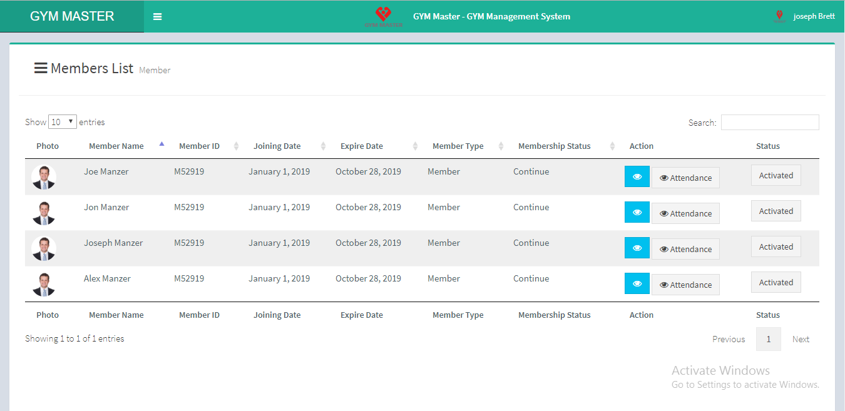The width and height of the screenshot is (845, 411).
Task: Open Attendance for Joseph Manzer
Action: click(x=685, y=249)
